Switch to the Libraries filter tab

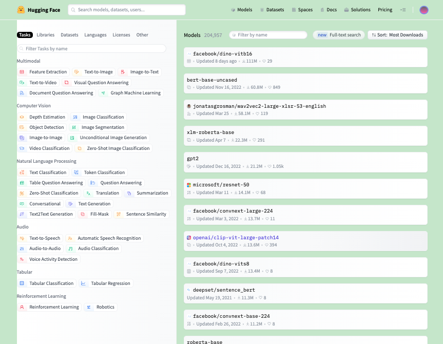[x=46, y=35]
